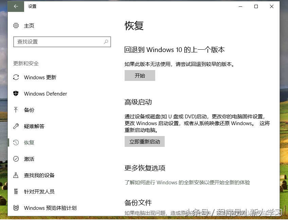Click the 恢复 page title

134,26
